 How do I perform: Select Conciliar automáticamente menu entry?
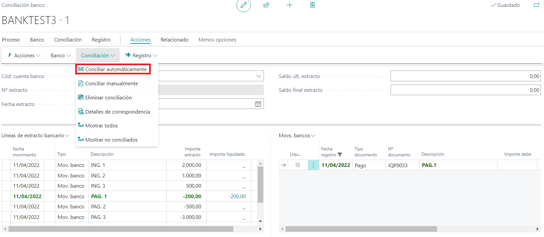click(113, 69)
